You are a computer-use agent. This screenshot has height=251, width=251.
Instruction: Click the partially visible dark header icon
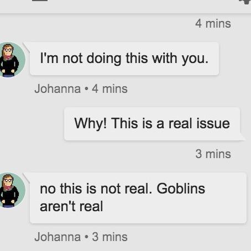[40, 1]
